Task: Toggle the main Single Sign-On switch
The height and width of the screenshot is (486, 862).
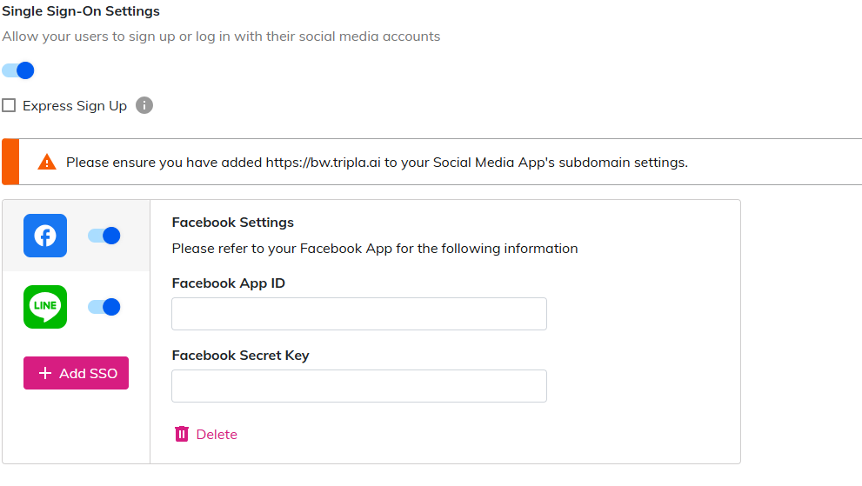Action: (x=18, y=70)
